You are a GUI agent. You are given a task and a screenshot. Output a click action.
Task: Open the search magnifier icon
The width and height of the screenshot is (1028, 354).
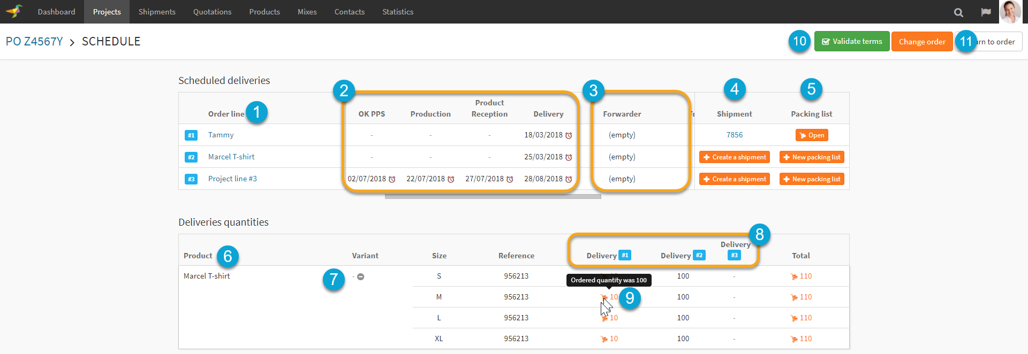[958, 12]
